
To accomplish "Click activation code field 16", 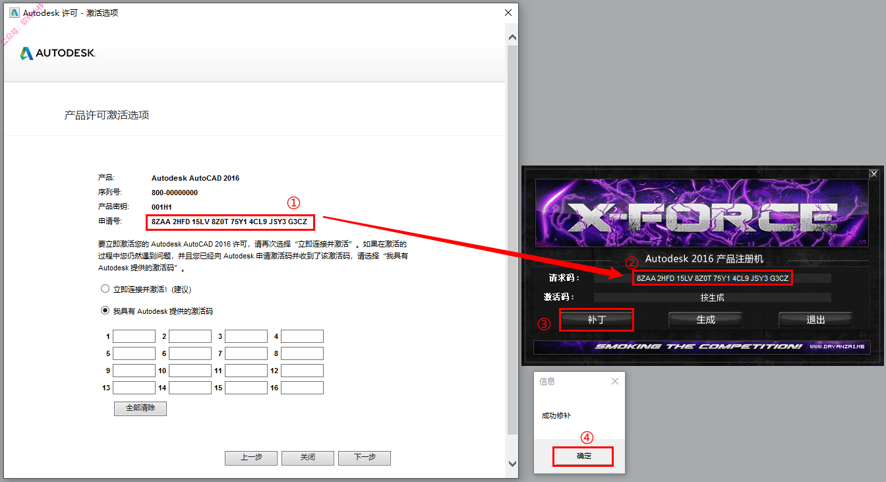I will pyautogui.click(x=302, y=388).
